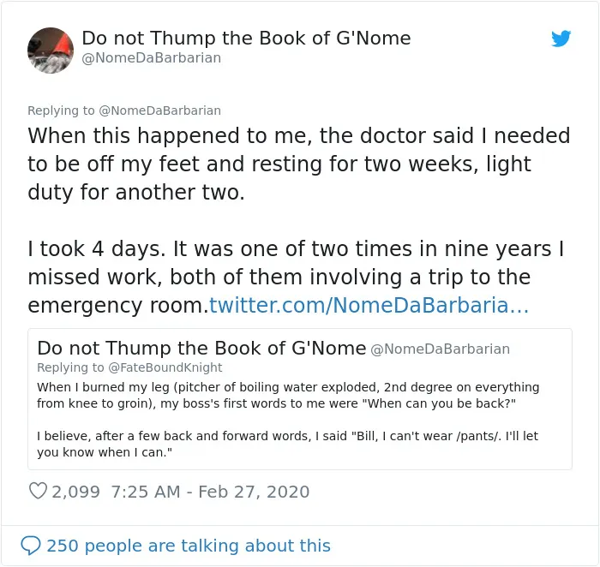The image size is (600, 567).
Task: Select the 'When this happened to me' paragraph
Action: pyautogui.click(x=299, y=164)
